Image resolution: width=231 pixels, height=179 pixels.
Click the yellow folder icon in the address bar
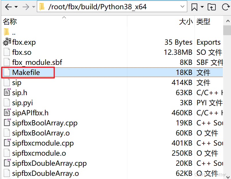[x=42, y=6]
